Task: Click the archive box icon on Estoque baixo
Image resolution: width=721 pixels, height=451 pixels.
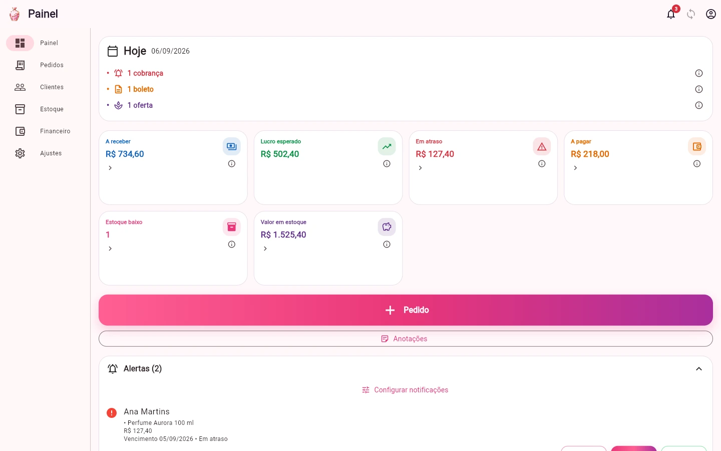Action: coord(232,227)
